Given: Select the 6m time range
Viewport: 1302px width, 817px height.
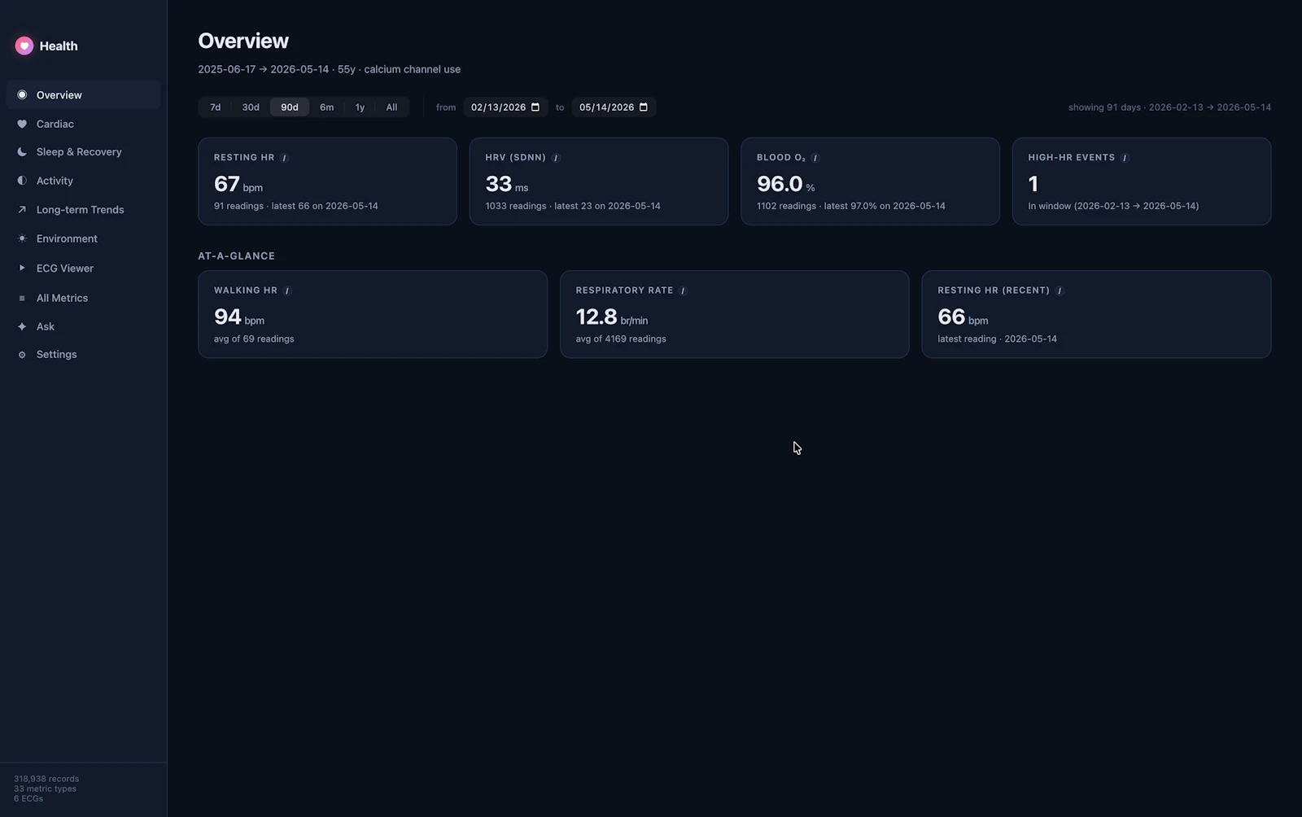Looking at the screenshot, I should click(326, 107).
